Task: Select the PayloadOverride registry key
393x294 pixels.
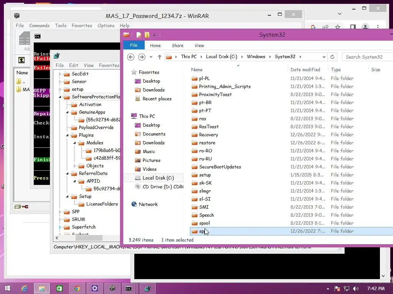Action: coord(96,127)
